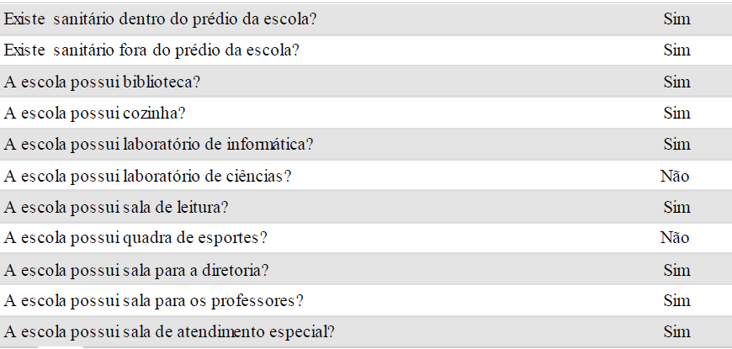Image resolution: width=732 pixels, height=349 pixels.
Task: Click the sala para a diretoria question
Action: click(x=137, y=270)
